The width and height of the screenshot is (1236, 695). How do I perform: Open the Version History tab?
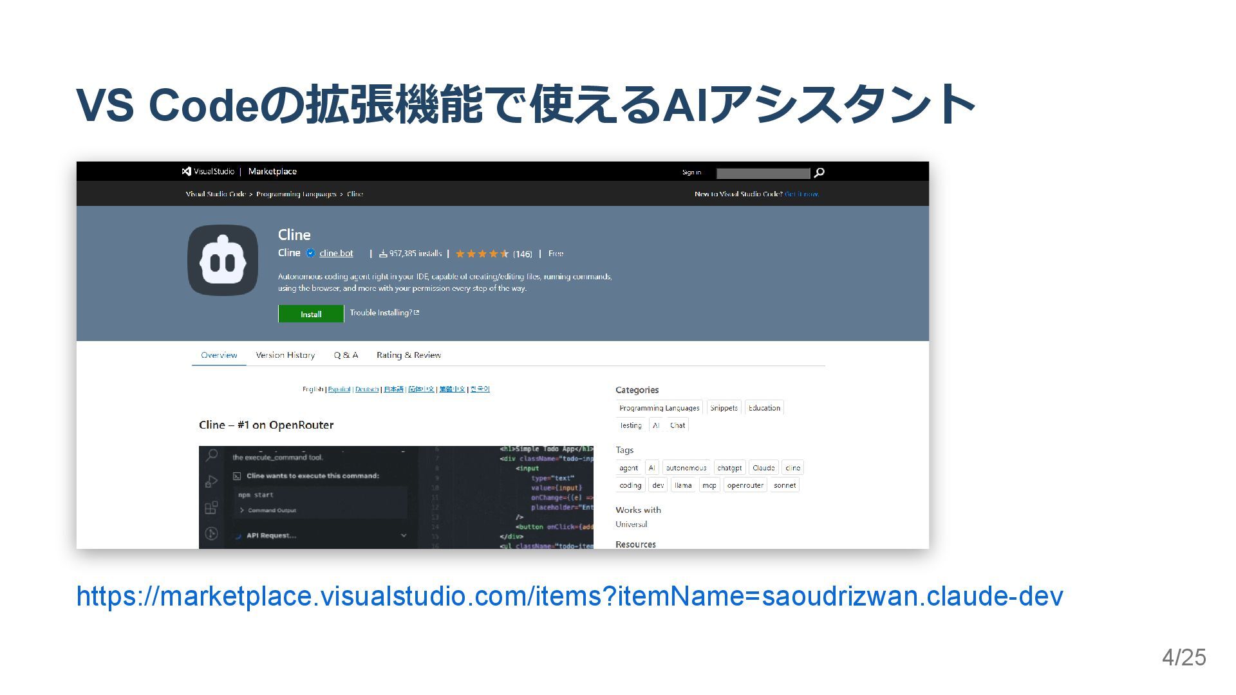(x=285, y=355)
